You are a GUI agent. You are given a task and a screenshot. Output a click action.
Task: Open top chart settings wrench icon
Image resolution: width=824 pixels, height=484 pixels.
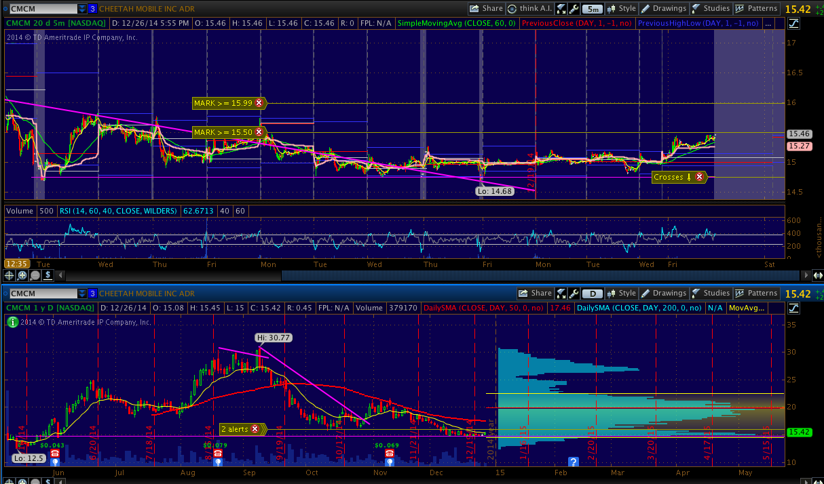pyautogui.click(x=574, y=9)
